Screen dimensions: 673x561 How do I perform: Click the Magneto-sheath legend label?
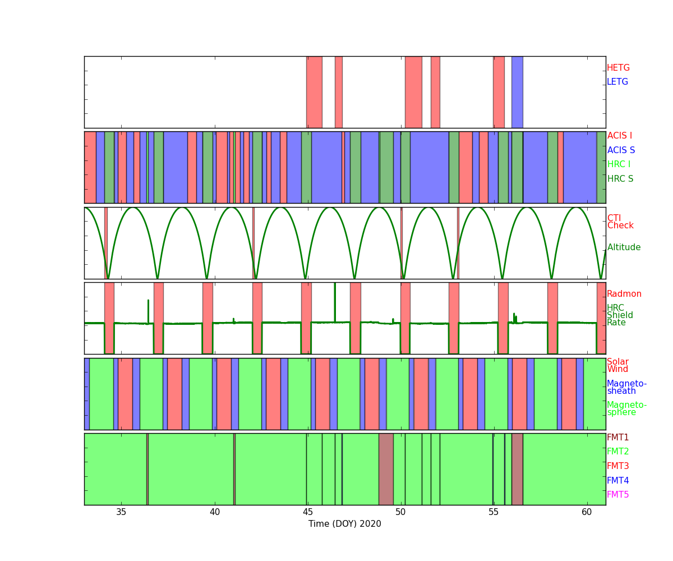626,388
